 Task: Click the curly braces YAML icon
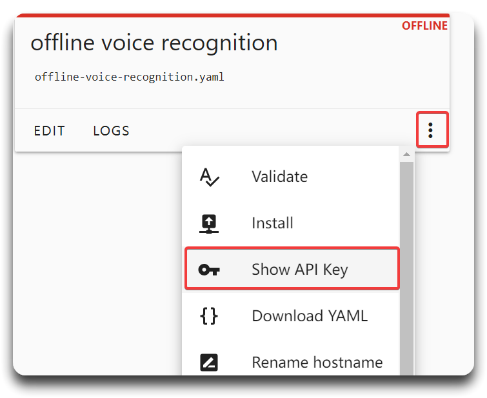tap(209, 316)
